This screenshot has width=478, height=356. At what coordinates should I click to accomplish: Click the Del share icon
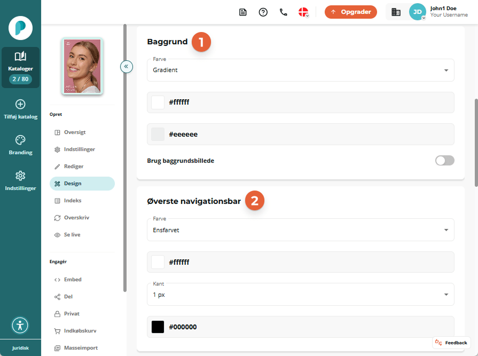tap(57, 297)
